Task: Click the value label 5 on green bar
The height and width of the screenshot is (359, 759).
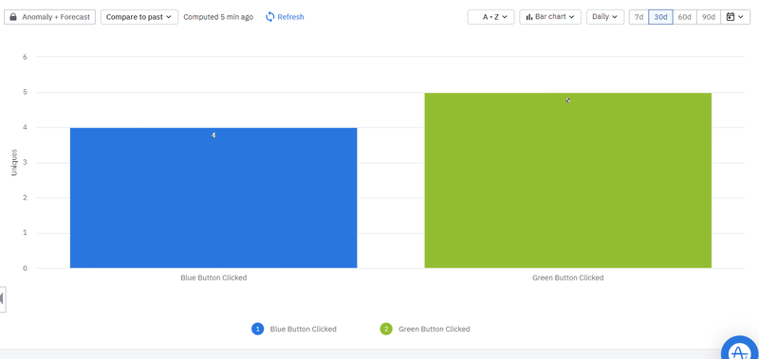Action: point(567,100)
